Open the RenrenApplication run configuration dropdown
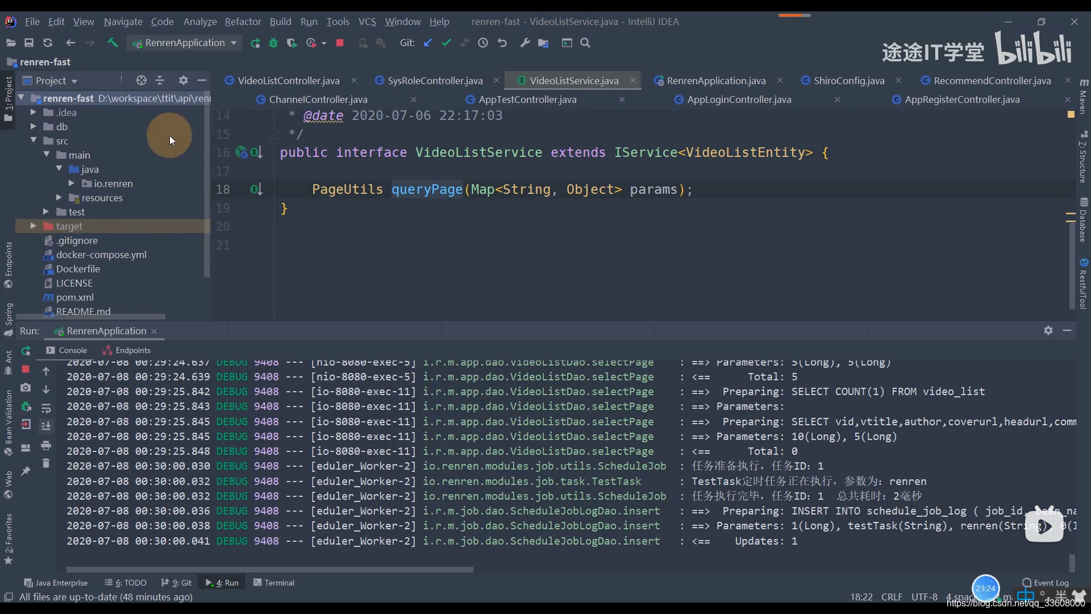Viewport: 1091px width, 614px height. 184,43
